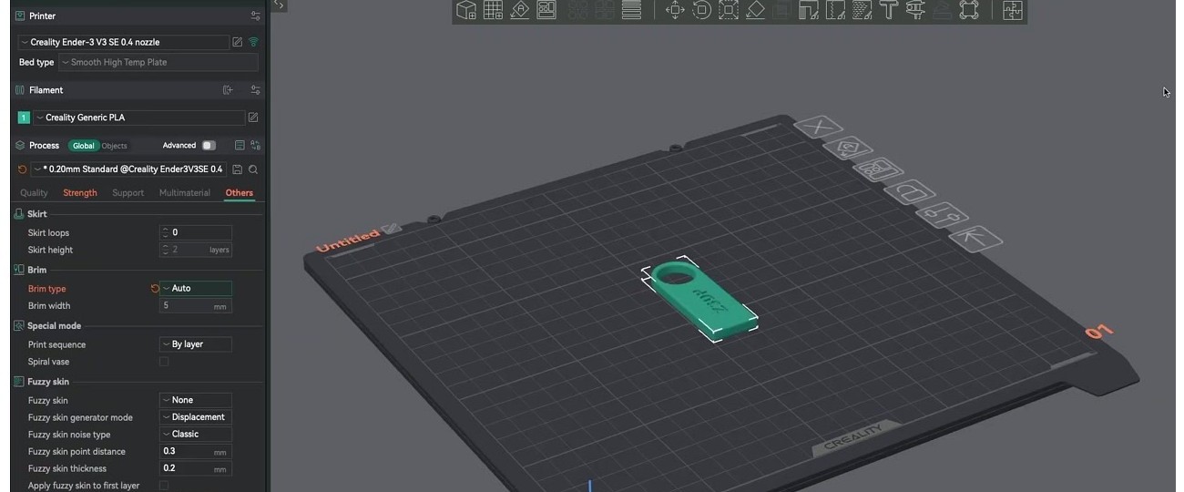The image size is (1184, 492).
Task: Click the add filament icon
Action: (228, 90)
